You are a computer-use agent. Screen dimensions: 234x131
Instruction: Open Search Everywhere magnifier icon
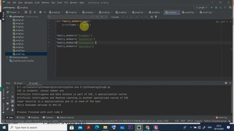230,7
